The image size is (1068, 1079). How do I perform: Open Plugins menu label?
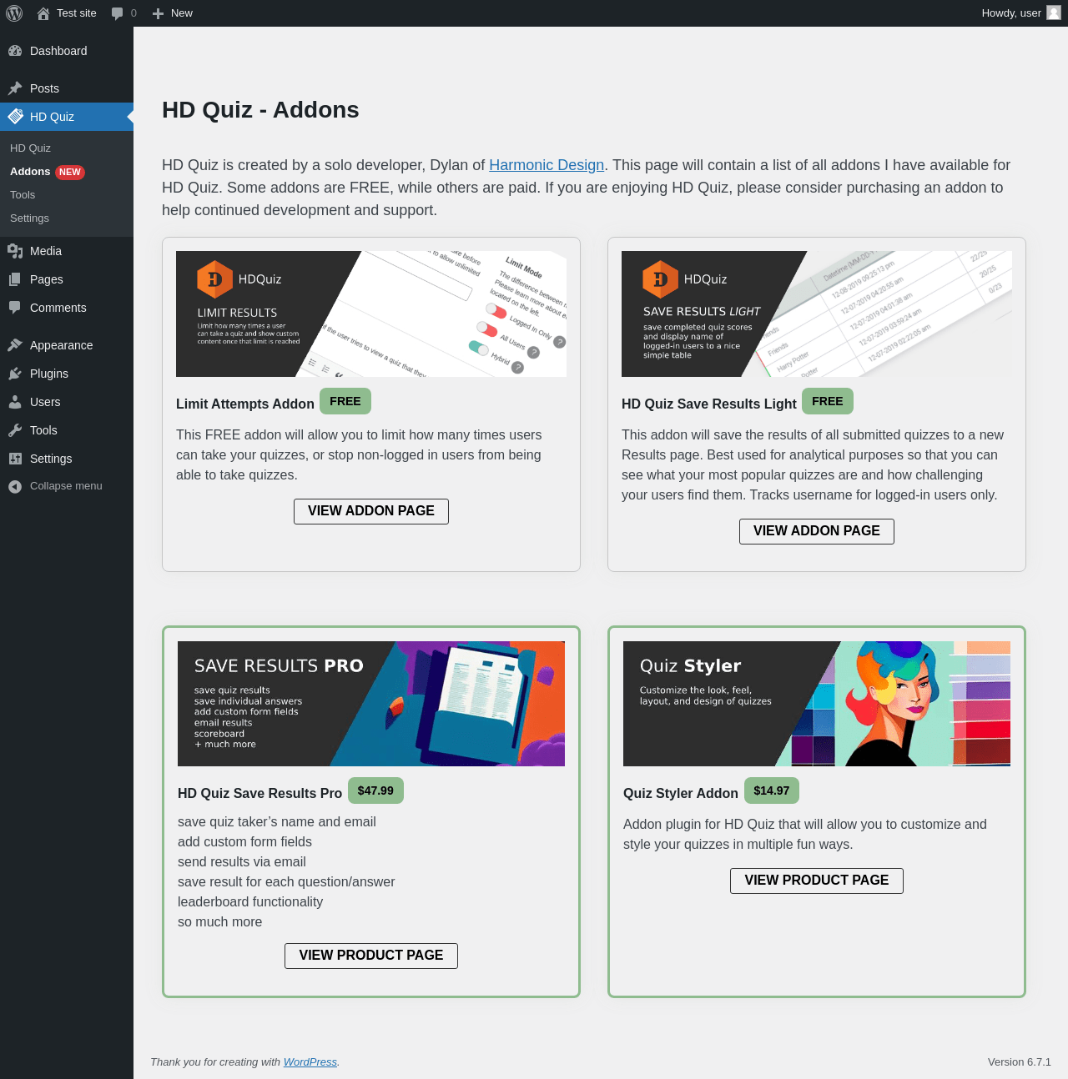point(49,374)
